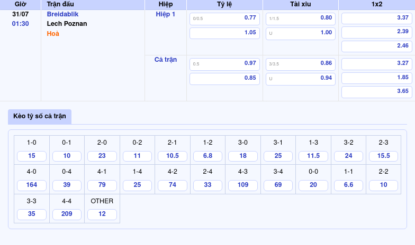Viewport: 415px width, 245px height.
Task: Choose the 0-0 score odds 20
Action: [313, 185]
